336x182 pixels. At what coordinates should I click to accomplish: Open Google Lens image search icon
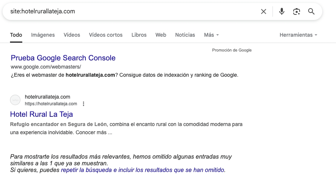297,11
